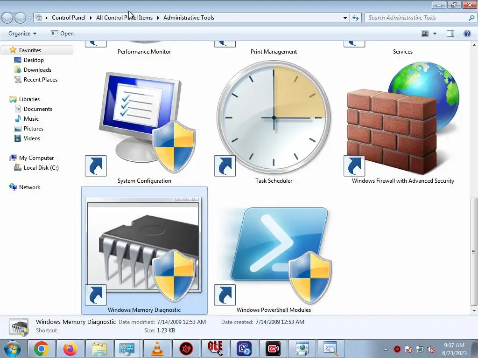Click the scrollbar down arrow
The image size is (478, 358).
click(x=474, y=310)
